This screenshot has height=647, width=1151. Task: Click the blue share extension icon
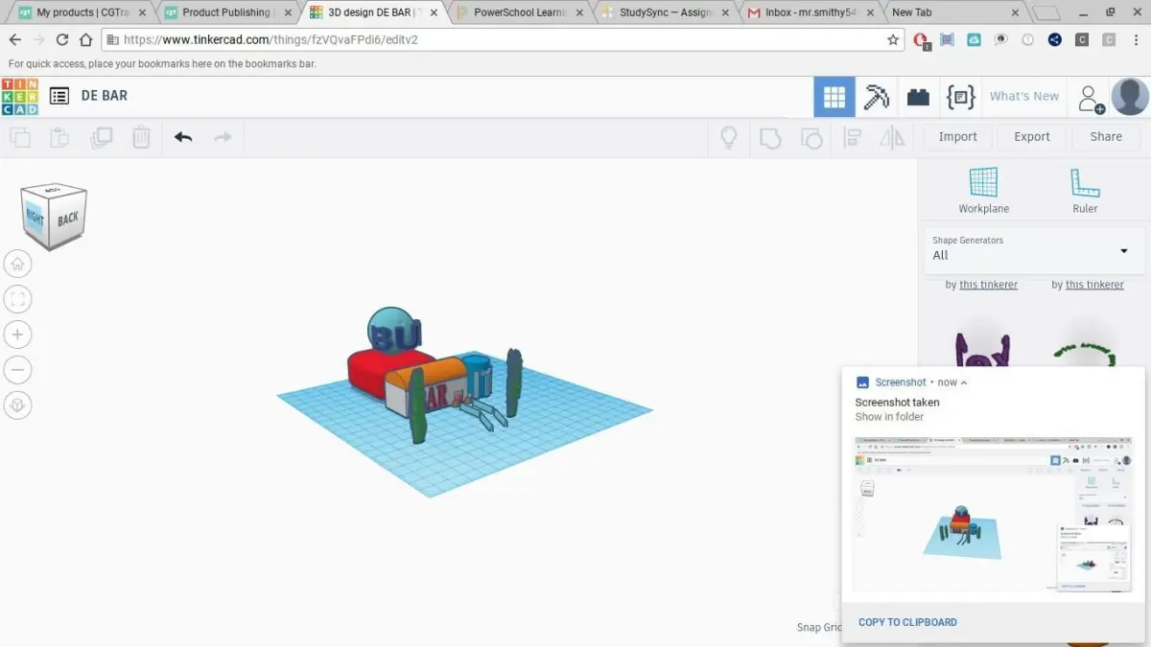click(1054, 40)
